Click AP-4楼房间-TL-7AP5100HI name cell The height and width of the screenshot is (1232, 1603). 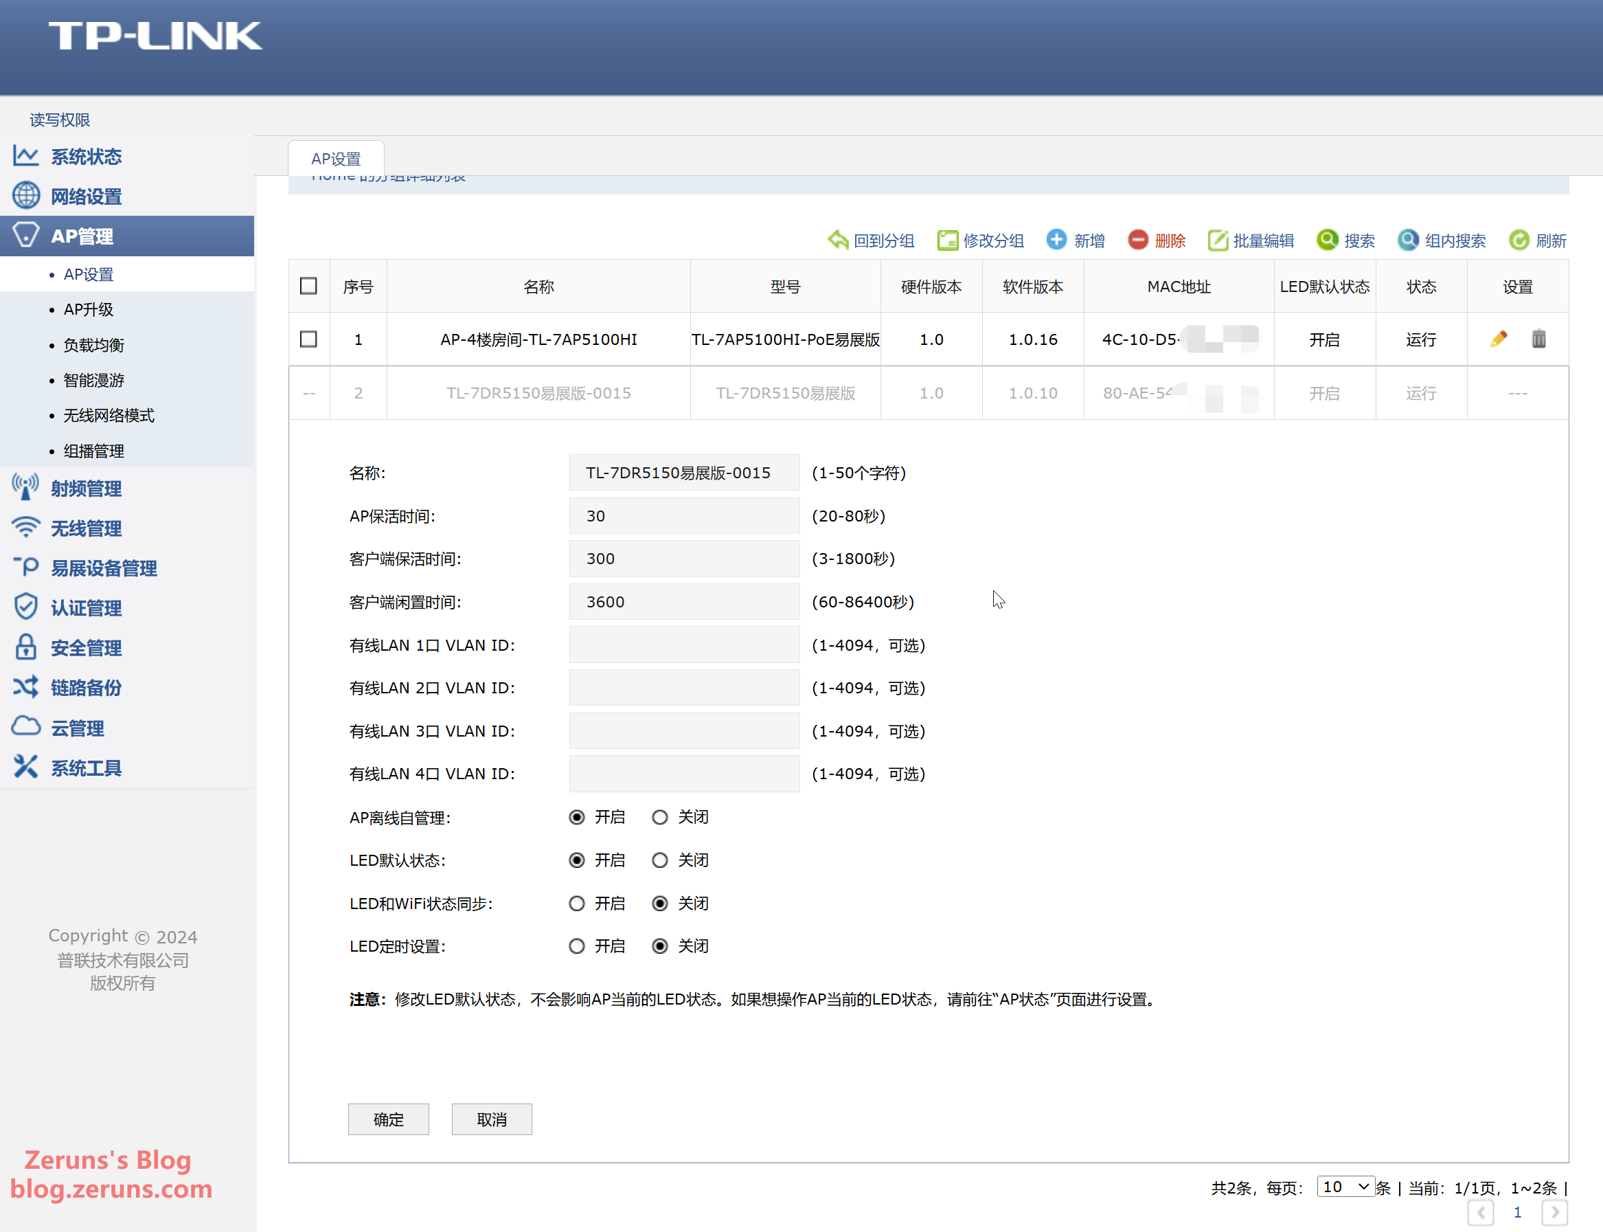(x=538, y=339)
